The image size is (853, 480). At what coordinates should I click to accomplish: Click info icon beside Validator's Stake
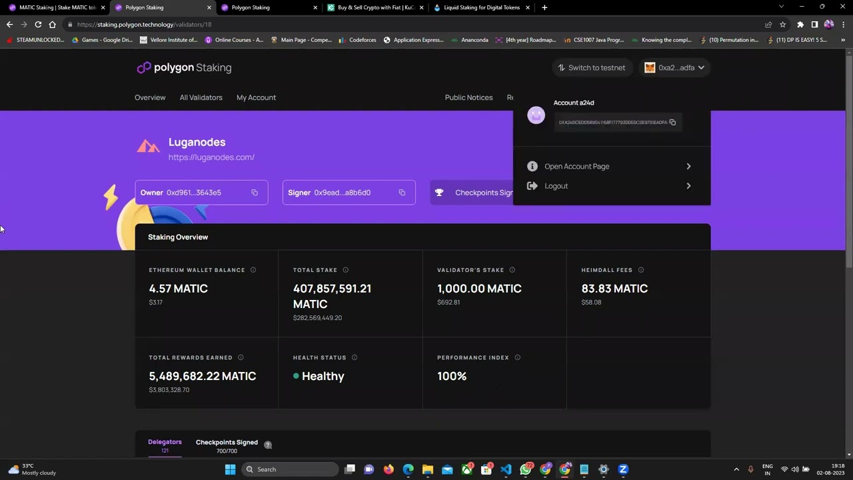tap(512, 270)
